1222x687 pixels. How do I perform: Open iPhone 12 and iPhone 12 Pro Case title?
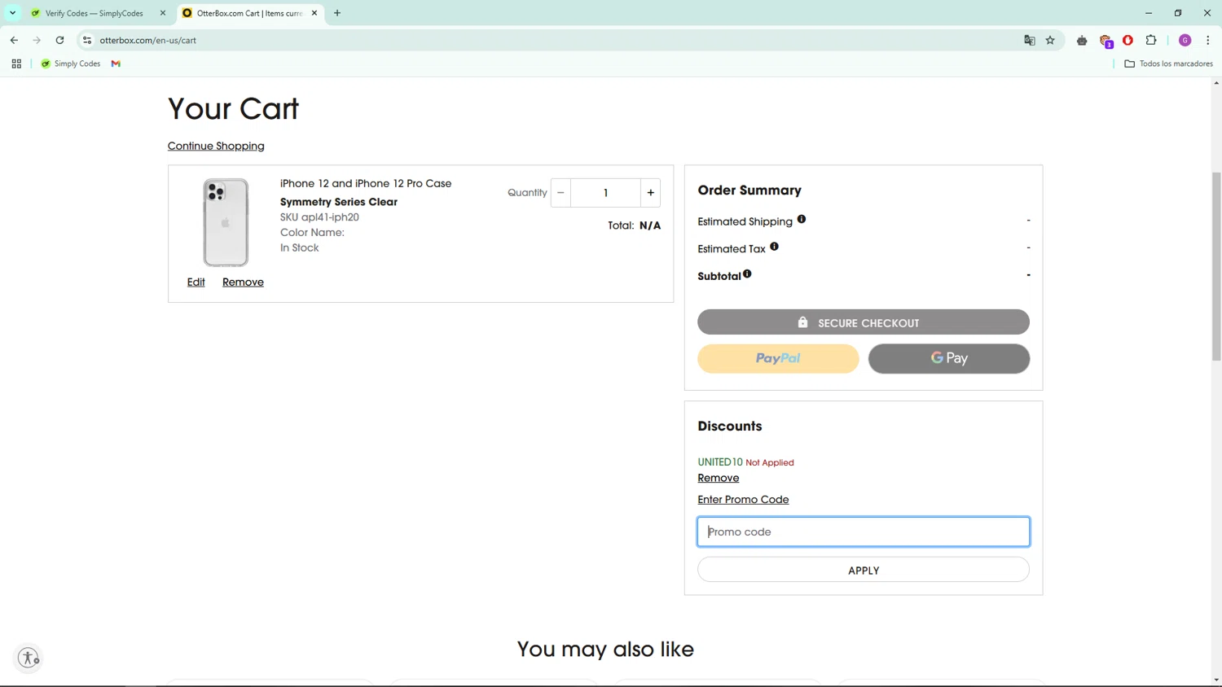click(x=366, y=183)
